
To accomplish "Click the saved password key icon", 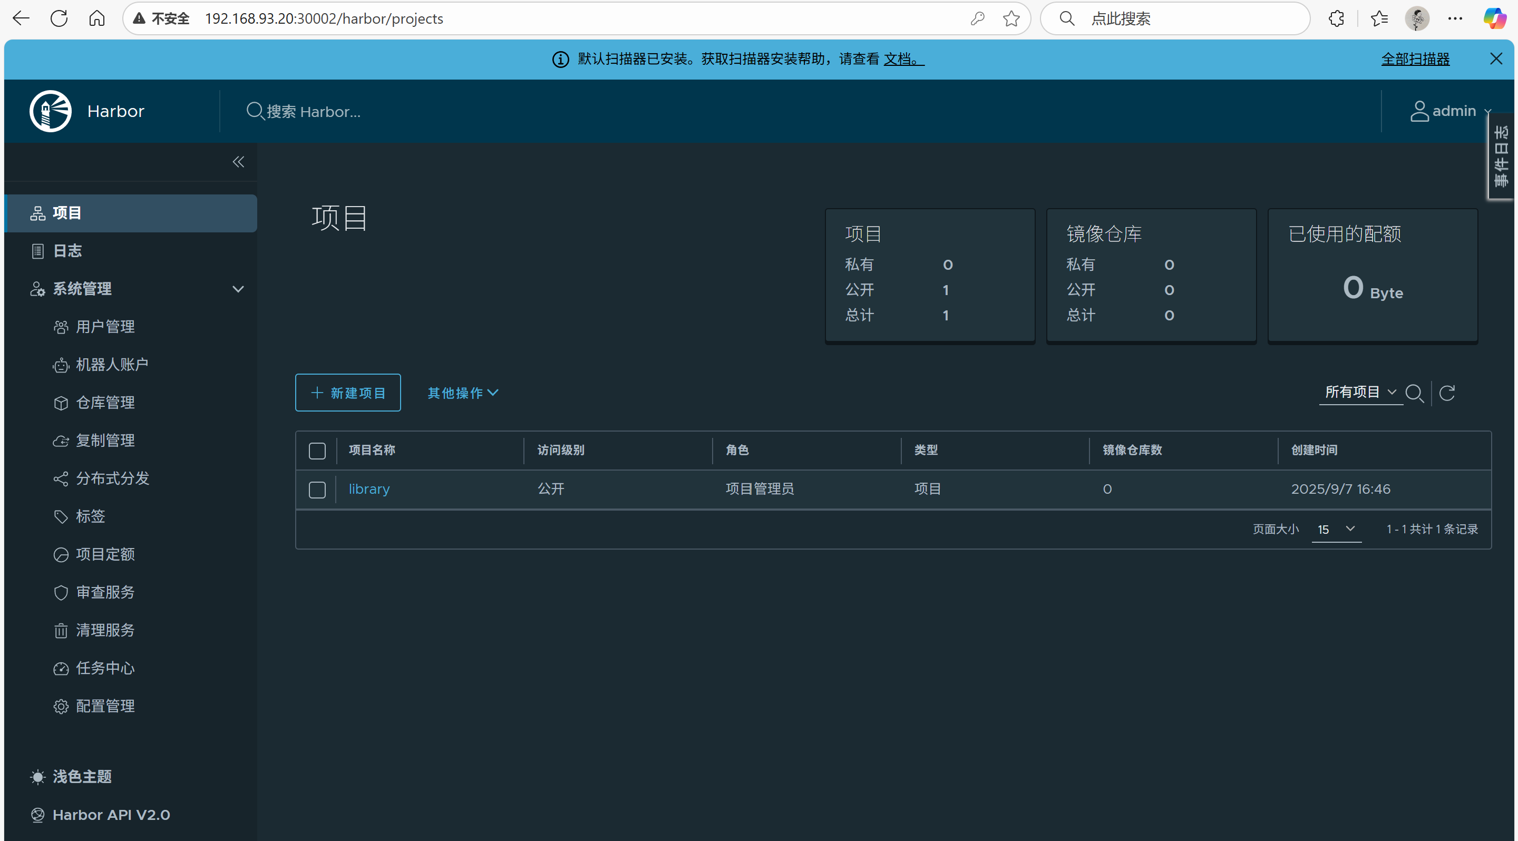I will pos(978,18).
